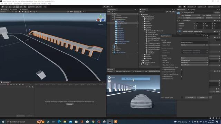Image resolution: width=221 pixels, height=124 pixels.
Task: Toggle Compatible Naming checkbox
Action: point(182,70)
